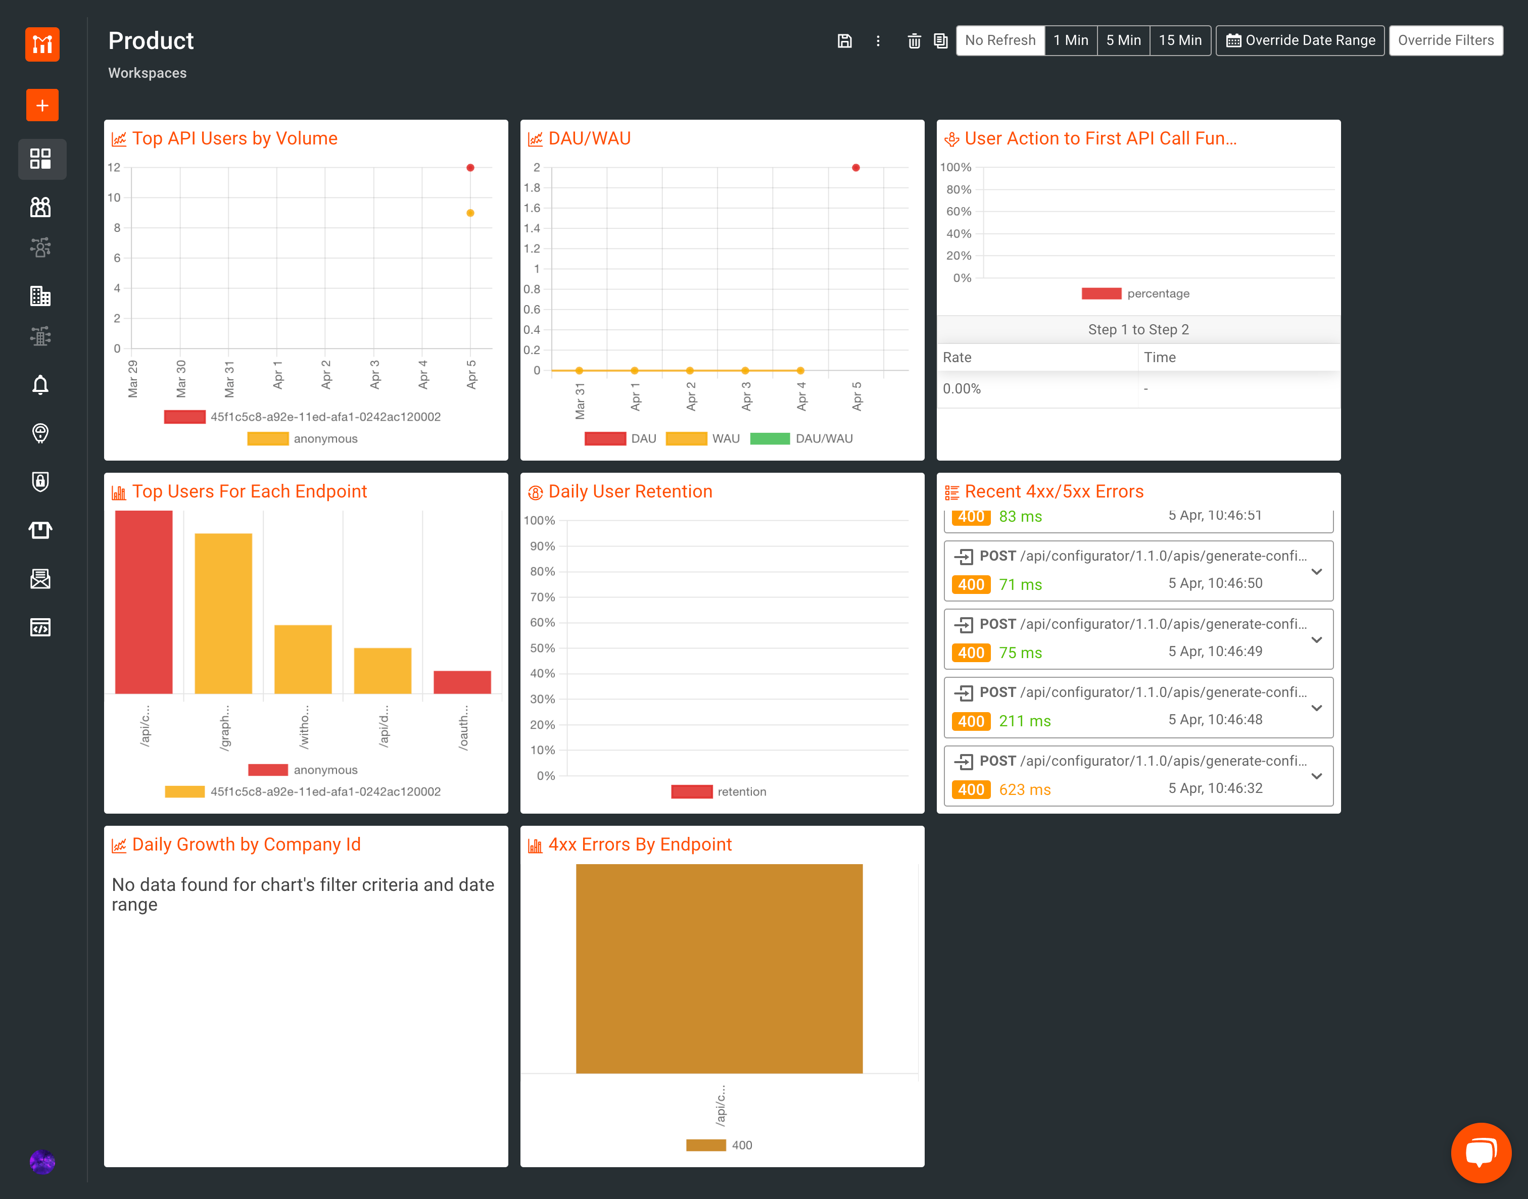Click the funnel icon beside User Action title
Screen dimensions: 1528x1199
[x=951, y=139]
